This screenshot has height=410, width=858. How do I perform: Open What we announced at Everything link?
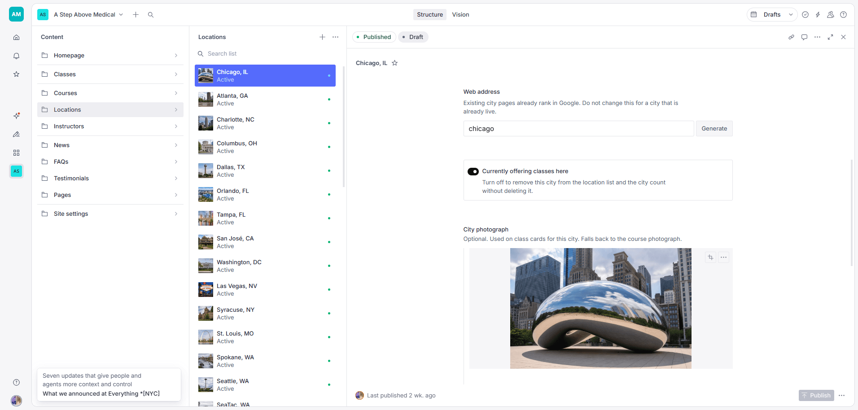pyautogui.click(x=101, y=393)
